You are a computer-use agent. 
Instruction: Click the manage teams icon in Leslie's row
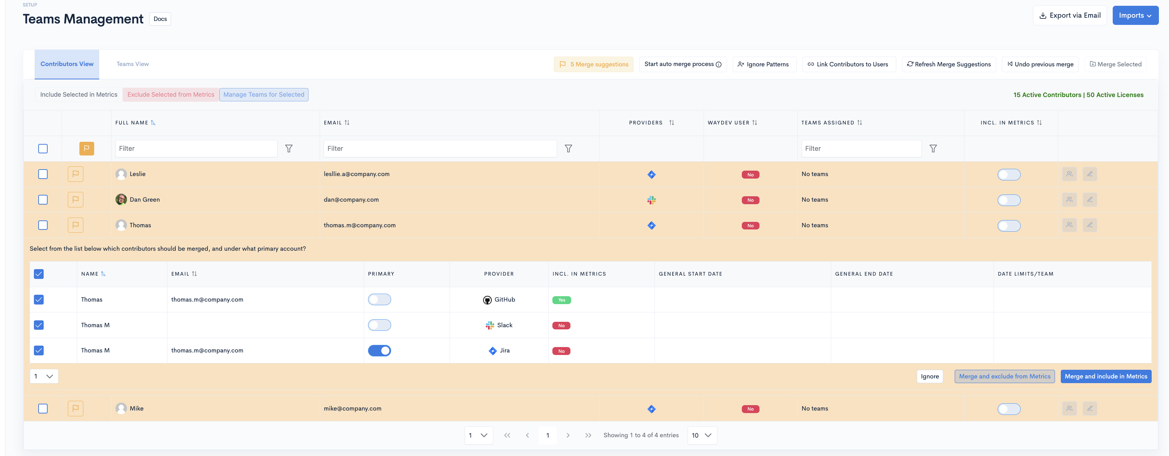click(1069, 174)
